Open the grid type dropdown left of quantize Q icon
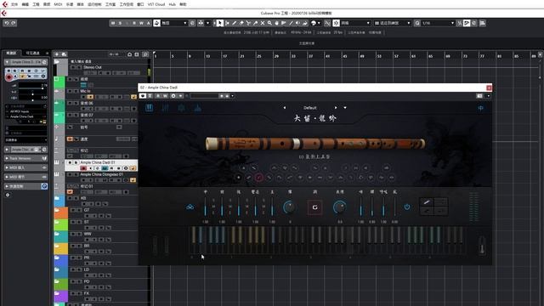 (393, 23)
